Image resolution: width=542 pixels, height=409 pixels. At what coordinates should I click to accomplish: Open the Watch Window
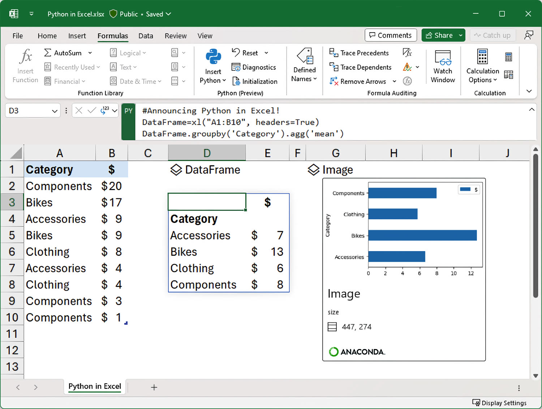pyautogui.click(x=442, y=66)
